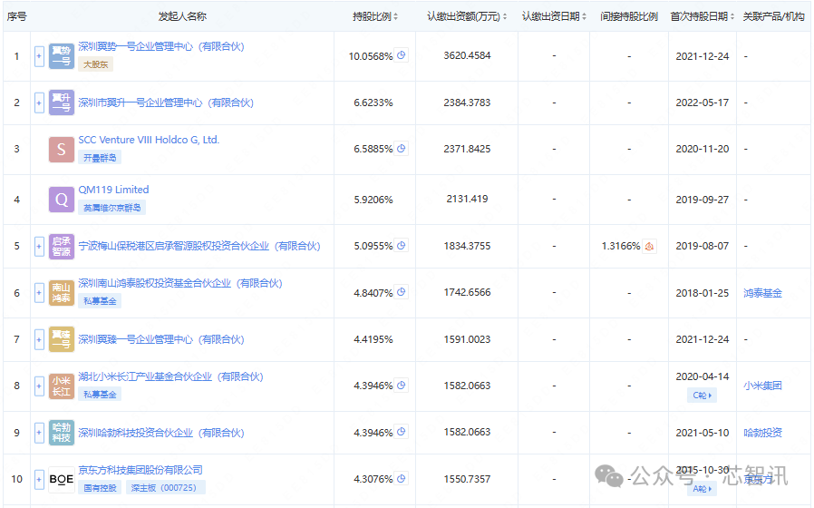814x508 pixels.
Task: Click the 翼臻一号 company logo
Action: 62,339
